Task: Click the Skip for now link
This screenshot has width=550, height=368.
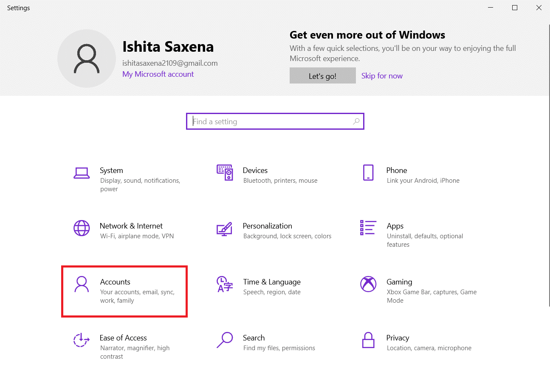Action: tap(382, 76)
